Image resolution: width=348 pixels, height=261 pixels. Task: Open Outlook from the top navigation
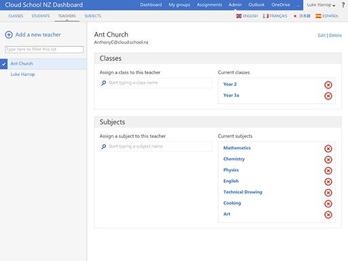point(256,5)
